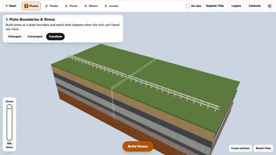
Task: Toggle the Cross-section view
Action: (x=240, y=148)
